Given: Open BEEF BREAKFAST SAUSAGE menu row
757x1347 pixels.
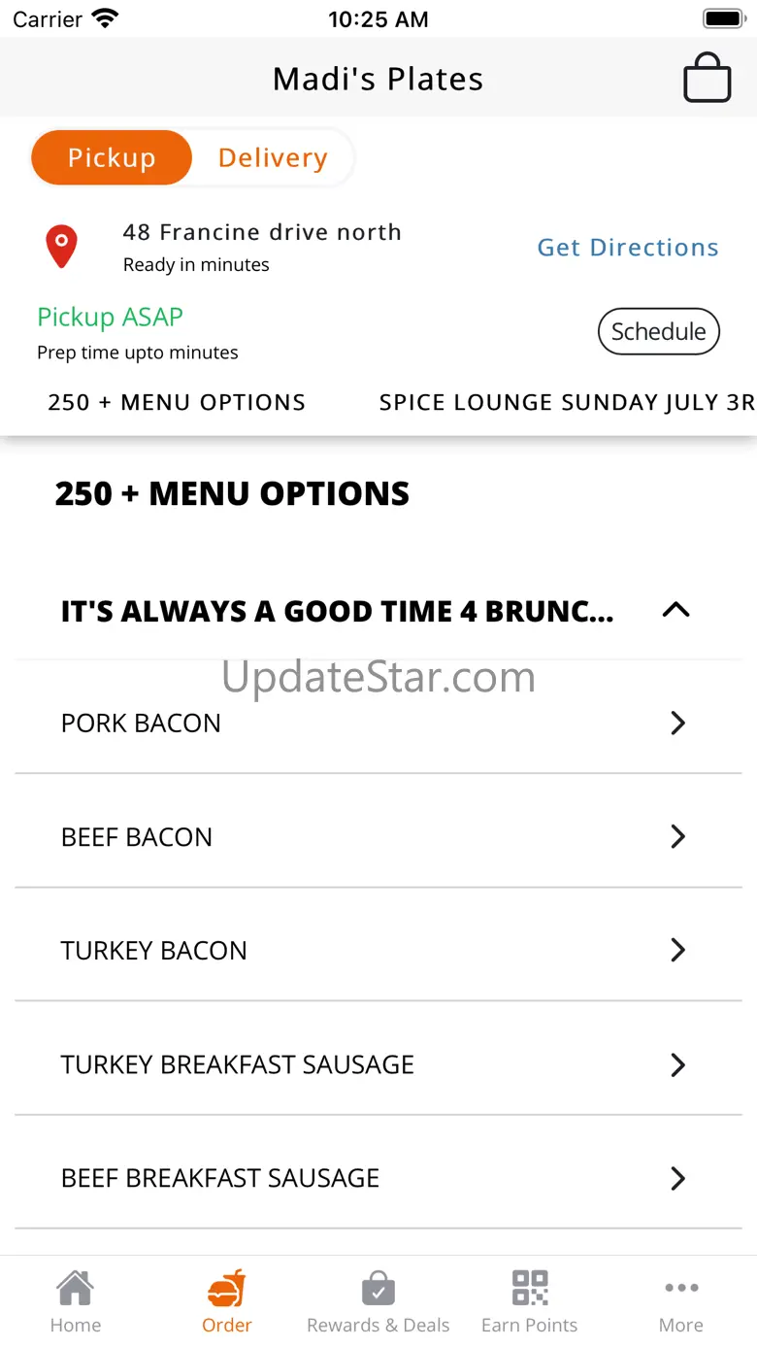Looking at the screenshot, I should (378, 1178).
